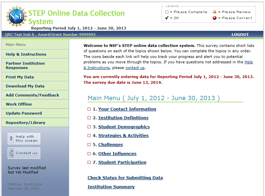Open Partner Institution Responses

[x=35, y=66]
